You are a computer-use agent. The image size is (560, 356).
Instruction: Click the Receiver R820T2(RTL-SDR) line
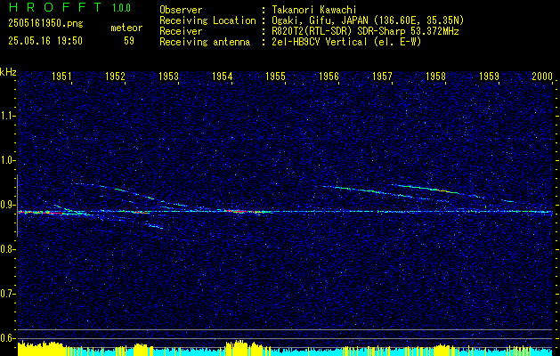(x=363, y=31)
